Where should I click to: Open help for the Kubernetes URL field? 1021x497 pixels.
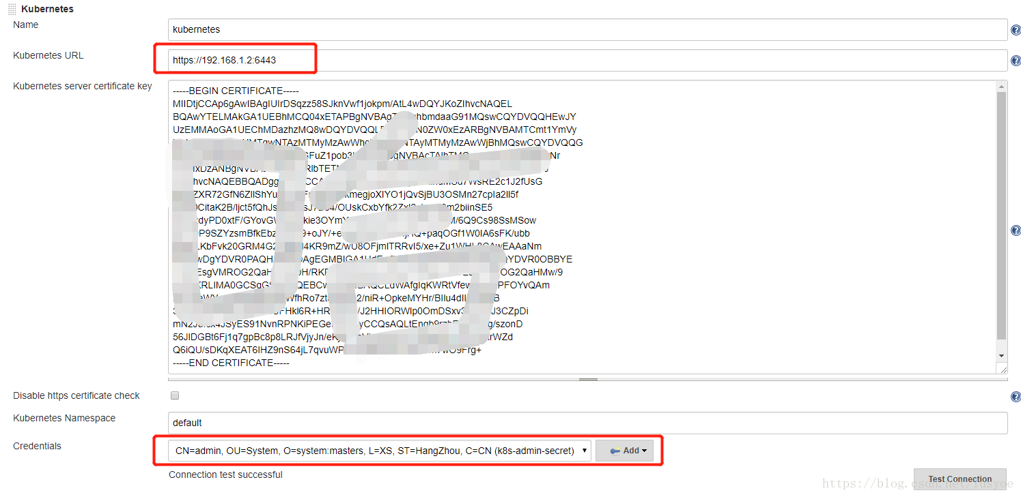coord(1016,61)
